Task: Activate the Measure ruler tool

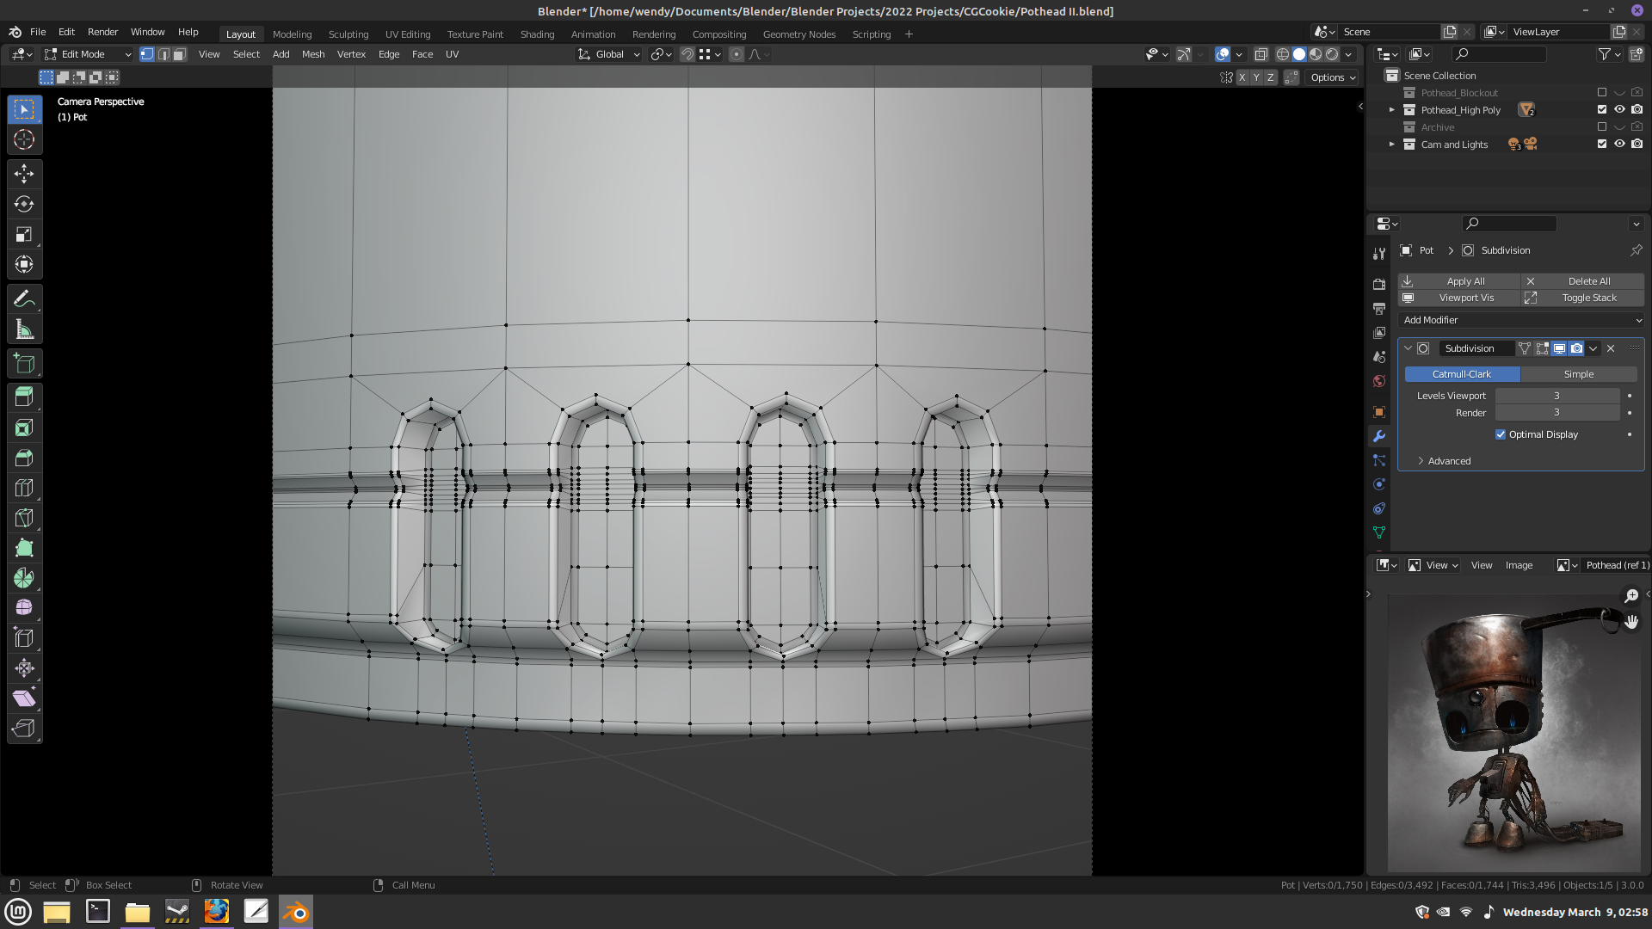Action: click(24, 329)
